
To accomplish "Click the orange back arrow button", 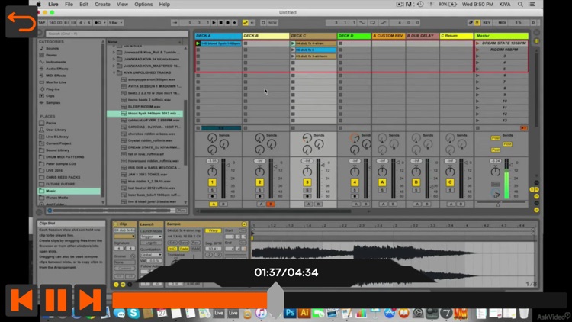I will [x=21, y=21].
